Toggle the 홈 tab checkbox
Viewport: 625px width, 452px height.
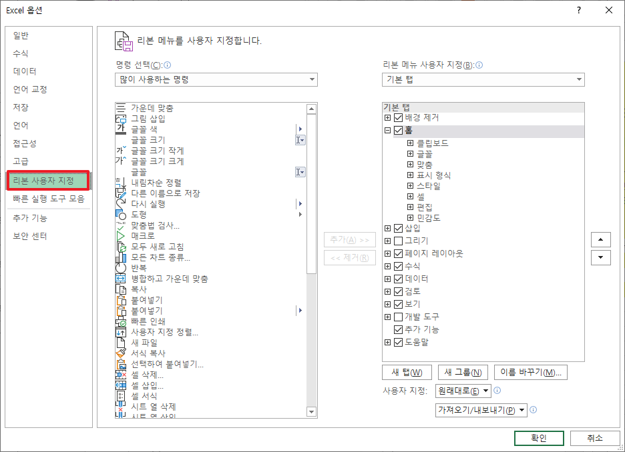pos(398,130)
